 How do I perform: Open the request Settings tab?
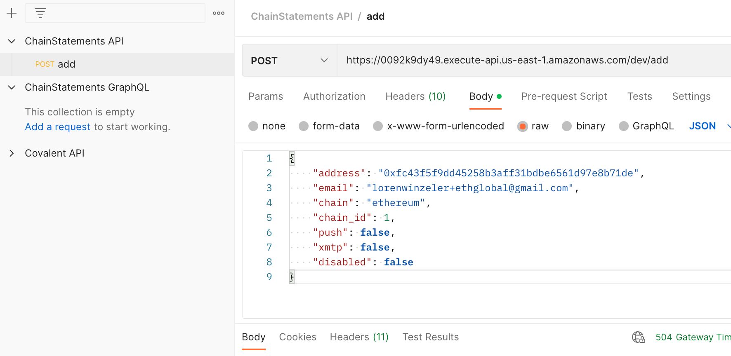(691, 96)
